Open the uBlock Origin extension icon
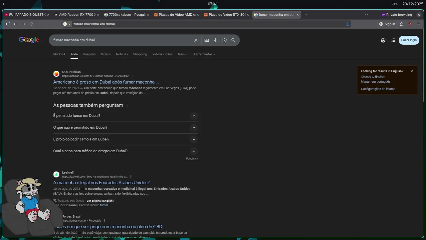 pyautogui.click(x=410, y=24)
